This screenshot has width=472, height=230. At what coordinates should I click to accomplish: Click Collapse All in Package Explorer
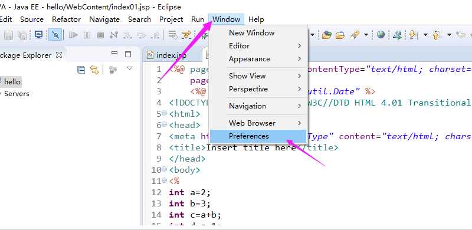(x=81, y=70)
